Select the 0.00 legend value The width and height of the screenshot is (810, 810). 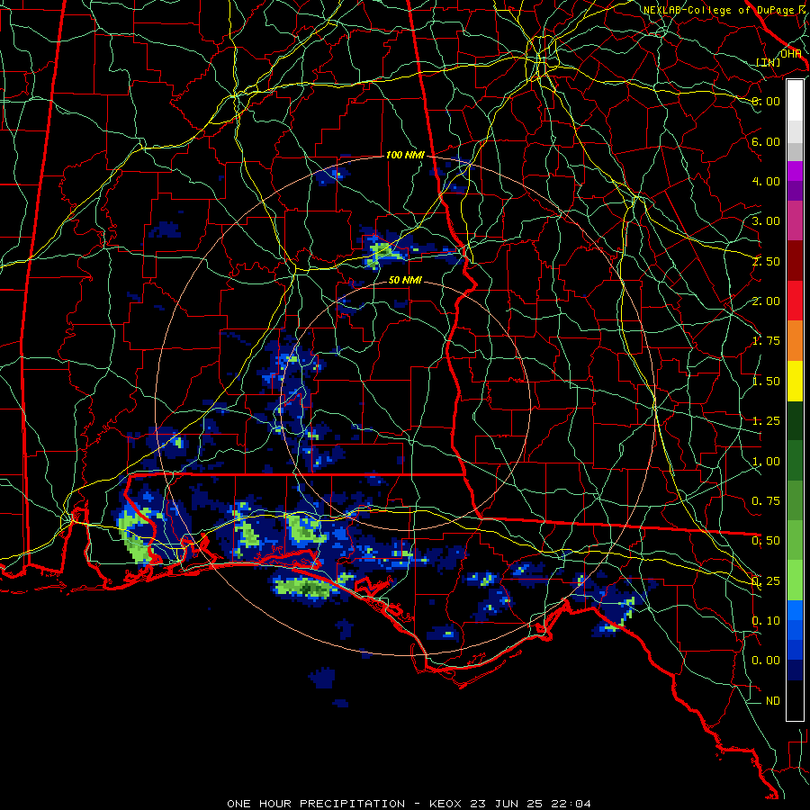(x=766, y=661)
